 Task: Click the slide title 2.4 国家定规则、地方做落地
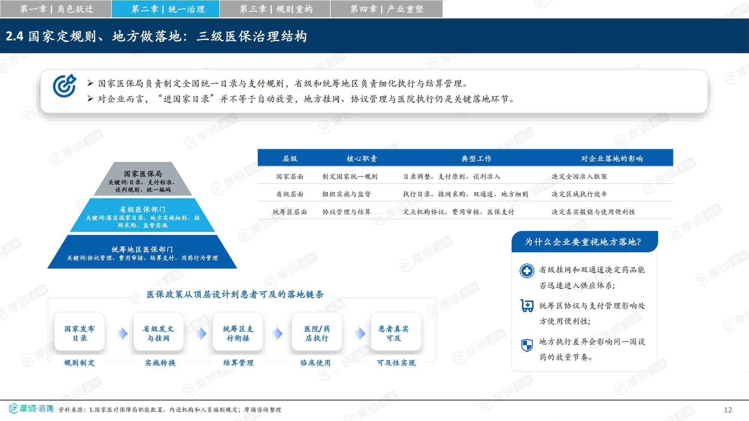point(157,36)
